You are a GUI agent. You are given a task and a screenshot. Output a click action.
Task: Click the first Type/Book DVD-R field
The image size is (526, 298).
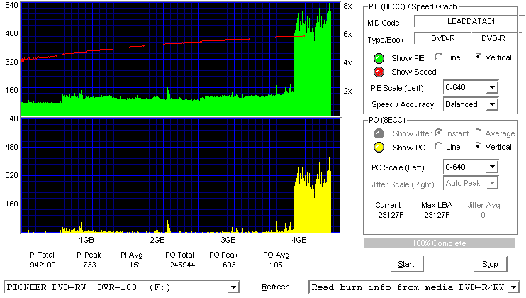click(x=443, y=38)
